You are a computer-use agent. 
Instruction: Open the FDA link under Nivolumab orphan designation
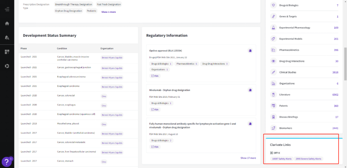(155, 109)
